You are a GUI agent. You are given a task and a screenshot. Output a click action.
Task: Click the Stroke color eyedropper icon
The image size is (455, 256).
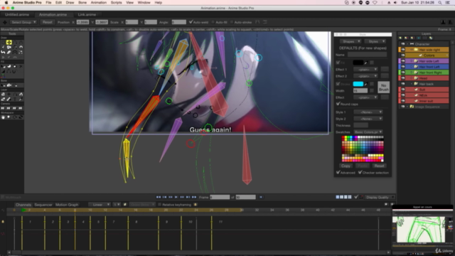(366, 84)
